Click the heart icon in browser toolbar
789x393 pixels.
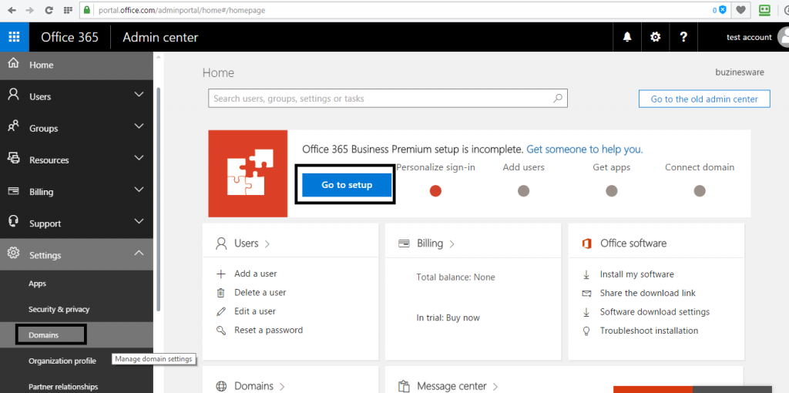tap(740, 9)
